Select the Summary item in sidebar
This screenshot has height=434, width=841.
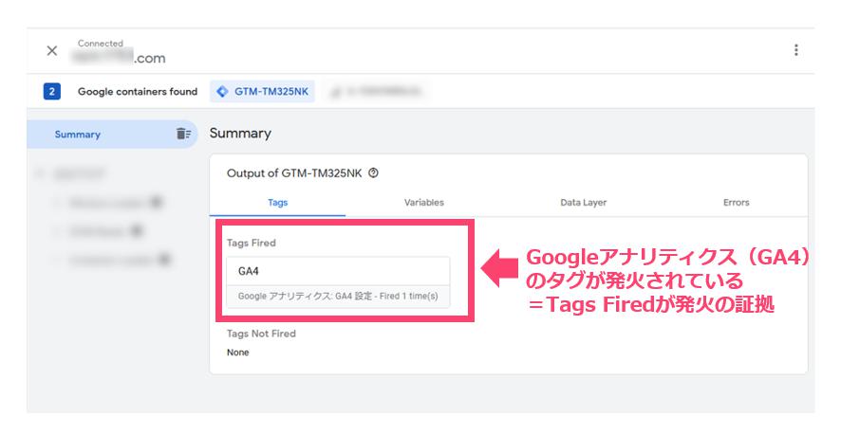113,135
